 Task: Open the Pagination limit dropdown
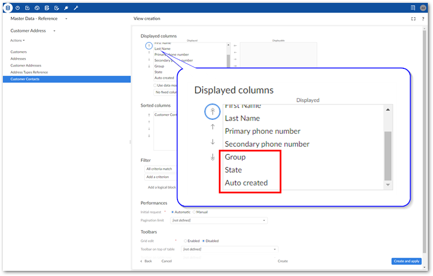tap(219, 220)
